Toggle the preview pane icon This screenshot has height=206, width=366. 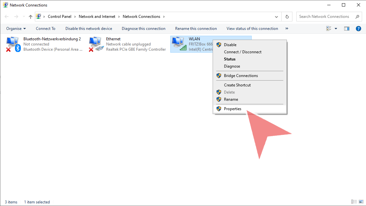tap(347, 29)
